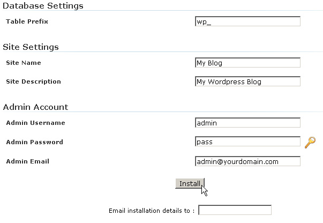Select the Site Description input field
The height and width of the screenshot is (223, 323).
click(x=247, y=81)
